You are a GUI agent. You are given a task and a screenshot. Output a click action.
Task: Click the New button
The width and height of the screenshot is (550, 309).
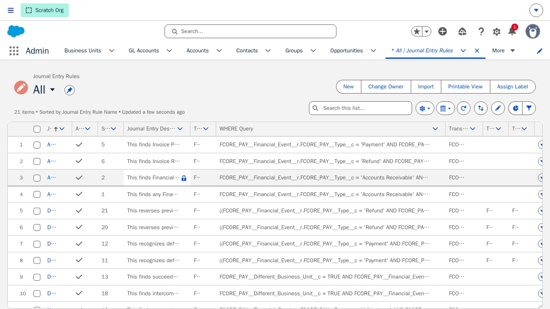click(x=348, y=87)
